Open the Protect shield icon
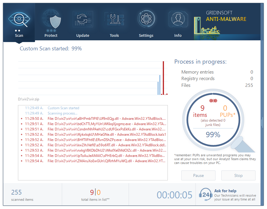Viewport: 267px width, 209px height. coord(51,19)
